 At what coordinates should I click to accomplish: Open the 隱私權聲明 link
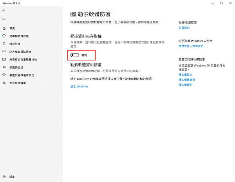tap(185, 85)
